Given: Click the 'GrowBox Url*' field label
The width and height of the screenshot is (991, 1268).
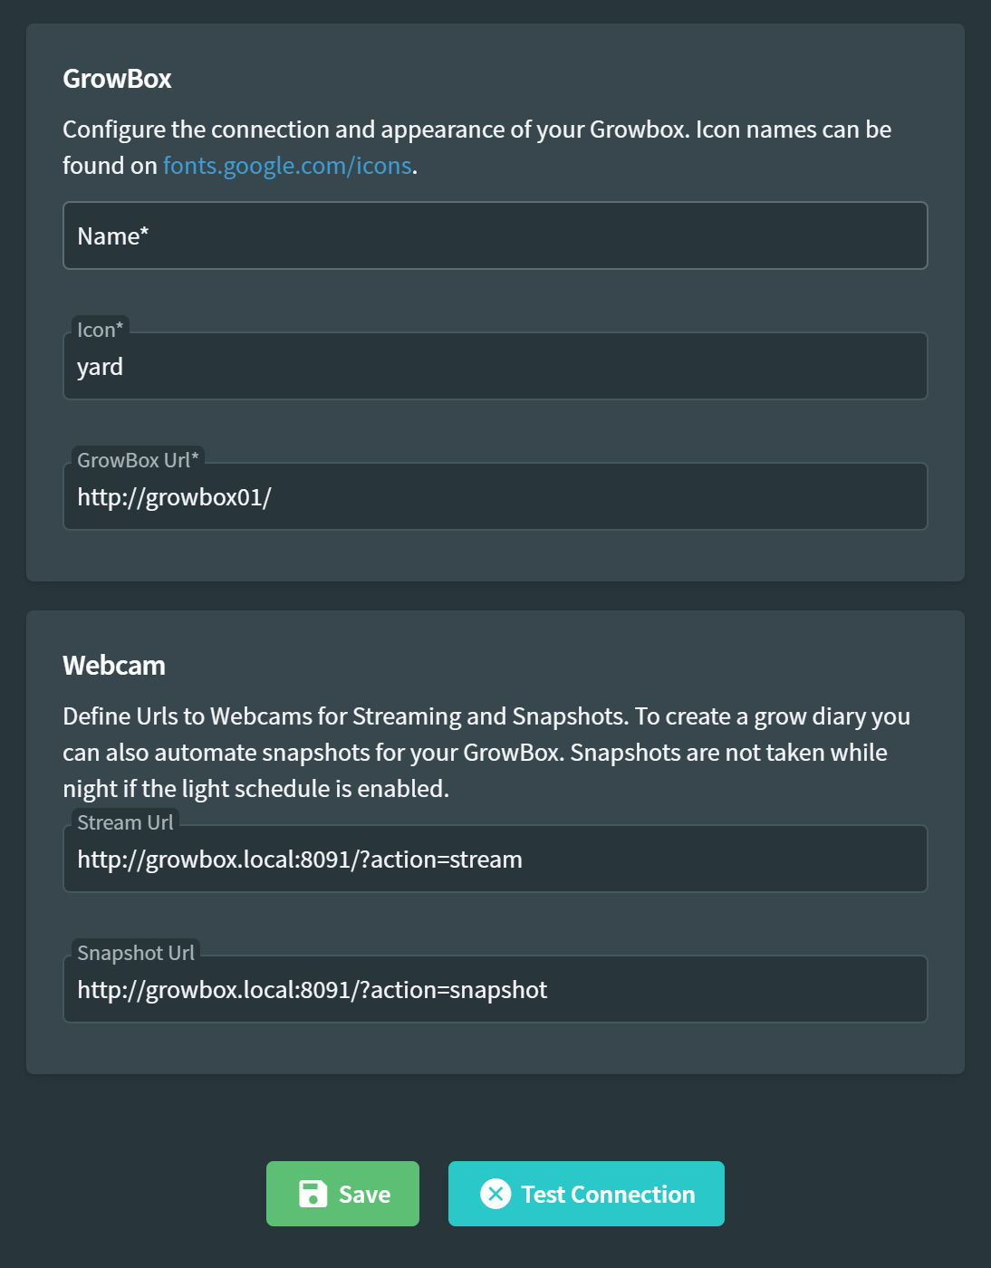Looking at the screenshot, I should (x=138, y=460).
